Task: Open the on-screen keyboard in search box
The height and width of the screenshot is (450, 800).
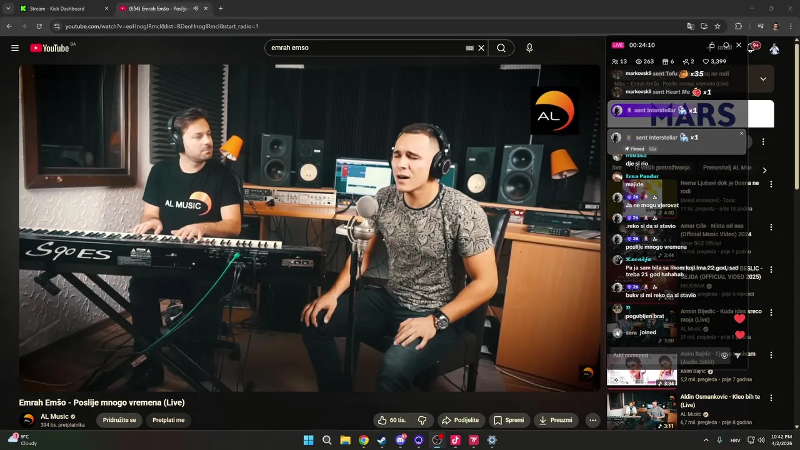Action: tap(470, 48)
